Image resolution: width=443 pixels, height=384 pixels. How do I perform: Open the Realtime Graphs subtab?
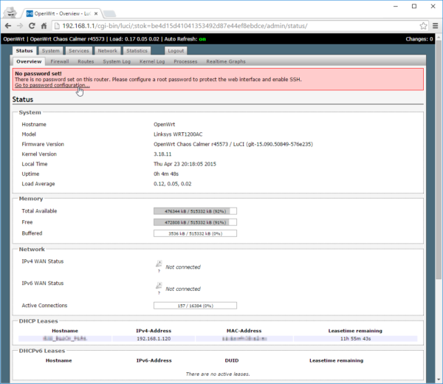coord(227,61)
